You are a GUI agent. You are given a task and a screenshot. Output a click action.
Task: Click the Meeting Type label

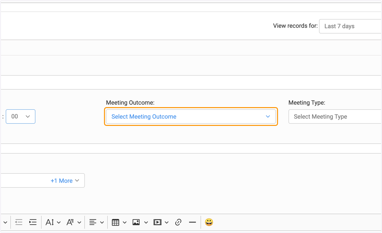307,103
